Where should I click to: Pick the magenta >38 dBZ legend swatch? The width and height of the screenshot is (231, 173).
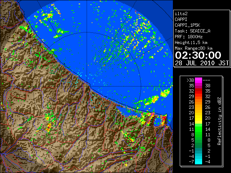click(199, 80)
